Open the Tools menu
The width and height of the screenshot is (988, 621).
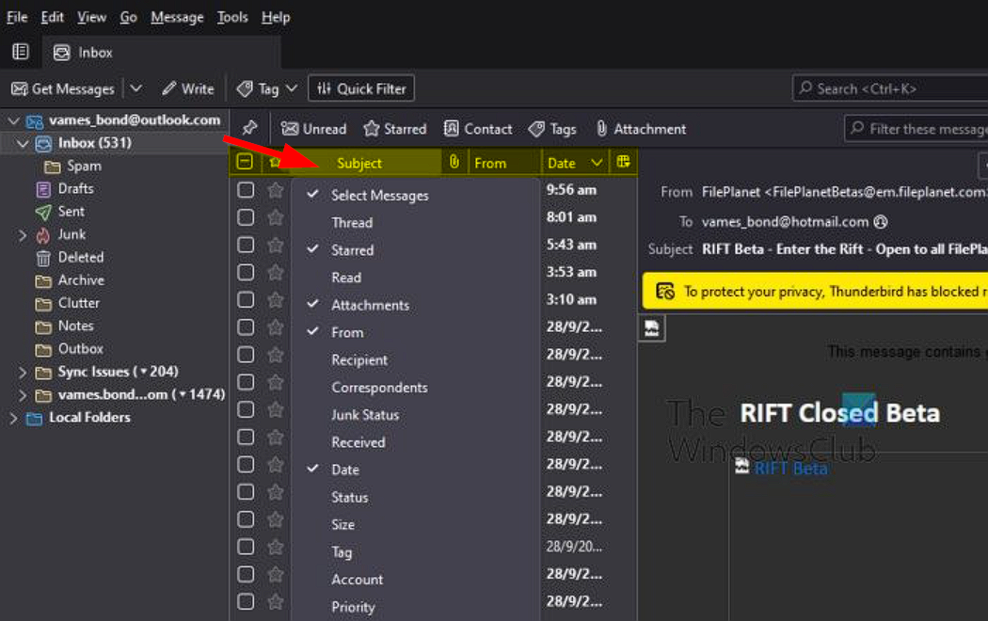pos(231,17)
